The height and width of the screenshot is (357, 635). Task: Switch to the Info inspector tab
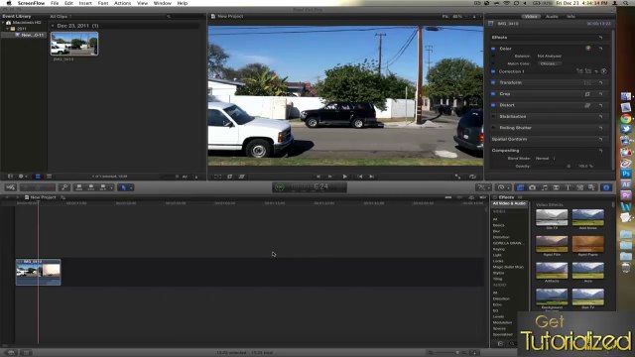[571, 17]
